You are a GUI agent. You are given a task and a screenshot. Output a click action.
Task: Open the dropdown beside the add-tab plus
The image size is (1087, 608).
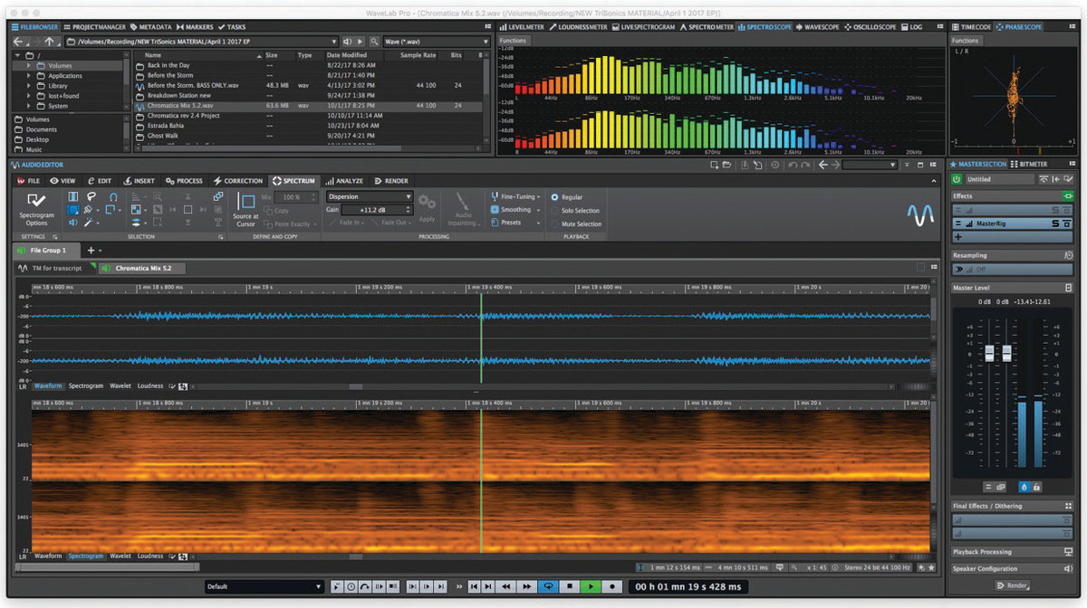point(99,251)
